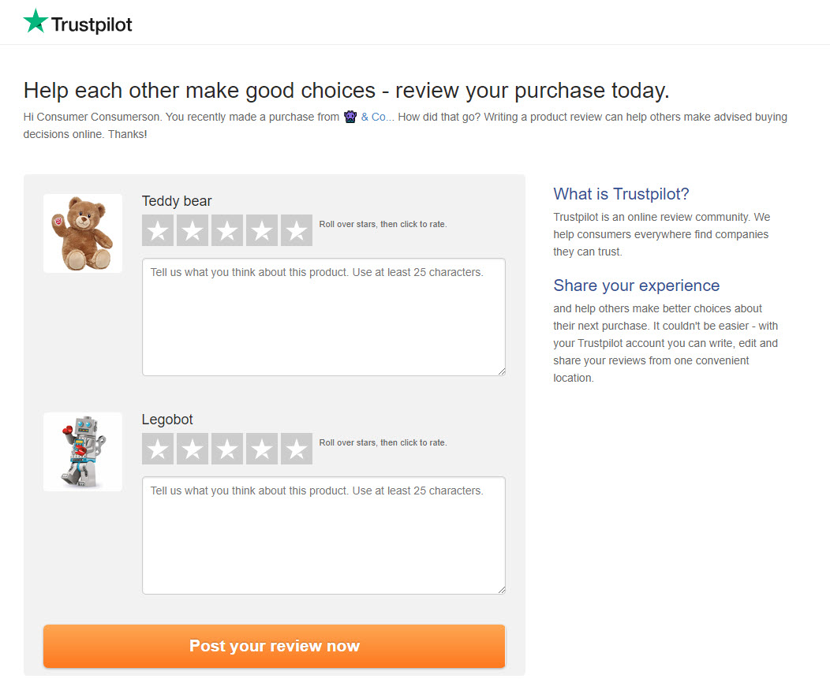Screen dimensions: 830x679
Task: Focus the Legobot review text box
Action: click(x=324, y=535)
